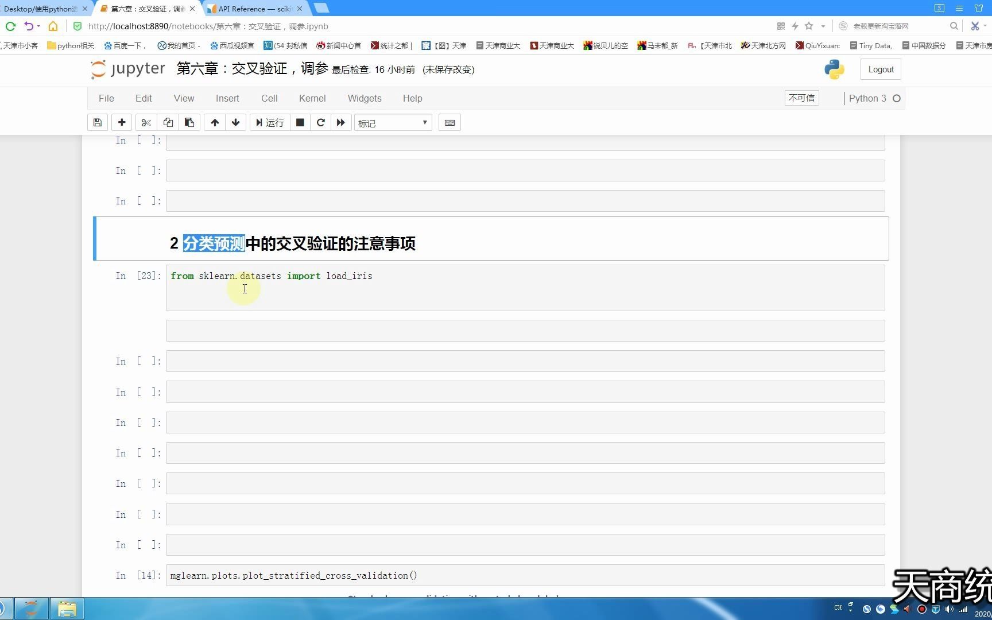This screenshot has height=620, width=992.
Task: Open the Cell menu
Action: click(x=269, y=98)
